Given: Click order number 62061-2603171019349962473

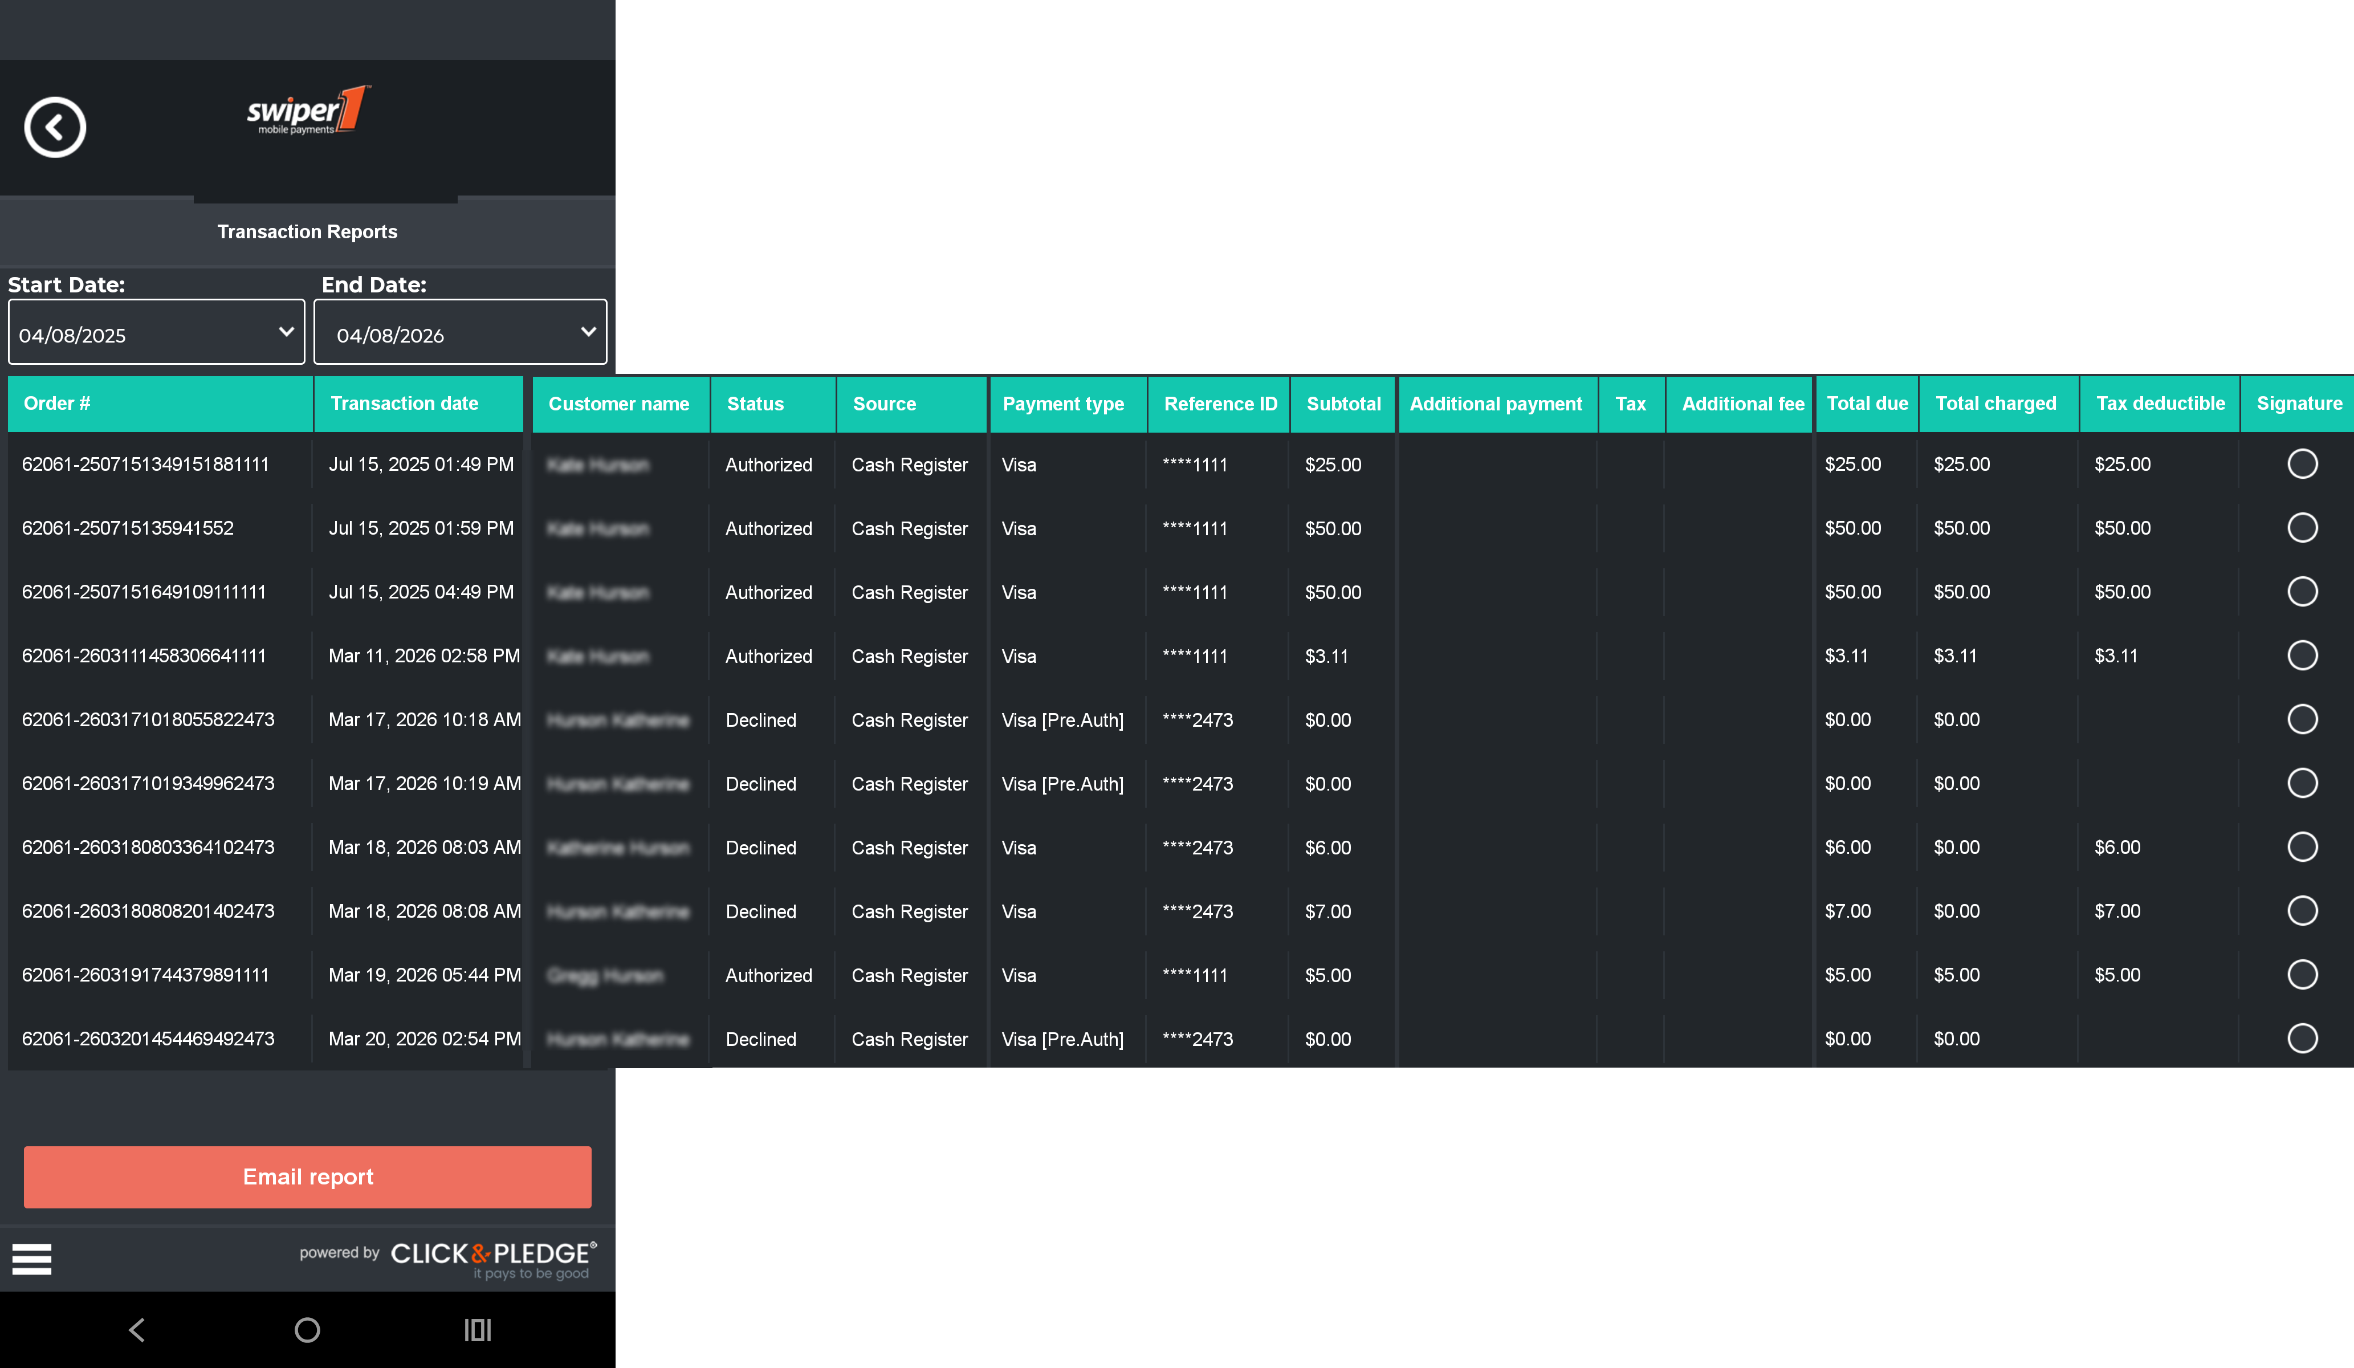Looking at the screenshot, I should point(149,783).
